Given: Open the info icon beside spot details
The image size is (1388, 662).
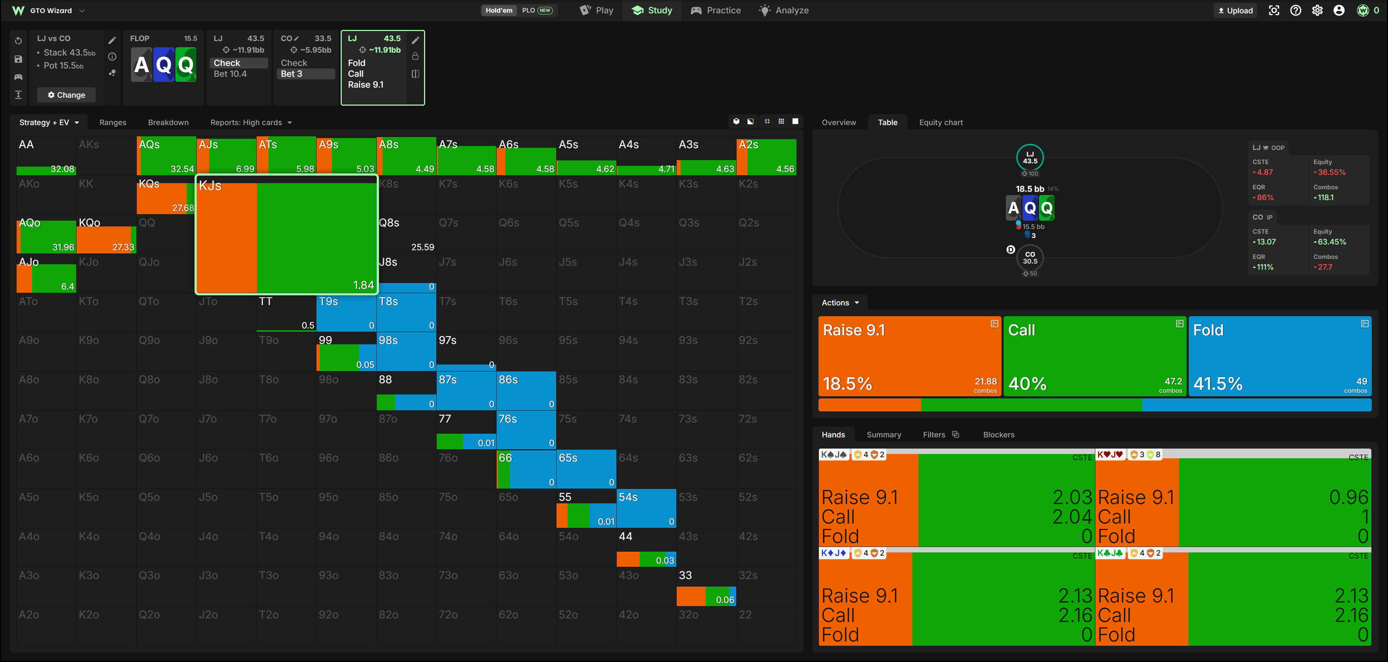Looking at the screenshot, I should point(112,57).
